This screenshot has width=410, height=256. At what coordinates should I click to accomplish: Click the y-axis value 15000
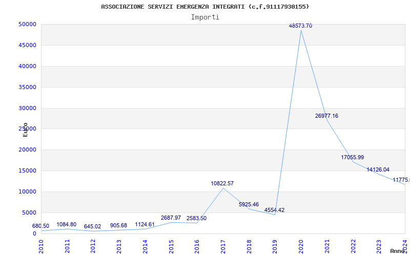click(x=28, y=171)
